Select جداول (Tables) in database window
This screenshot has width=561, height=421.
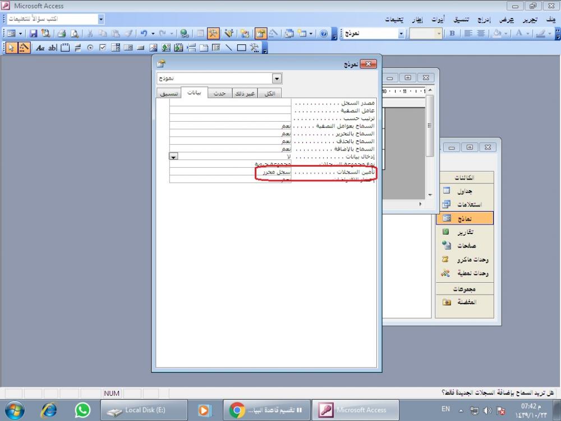[x=465, y=191]
